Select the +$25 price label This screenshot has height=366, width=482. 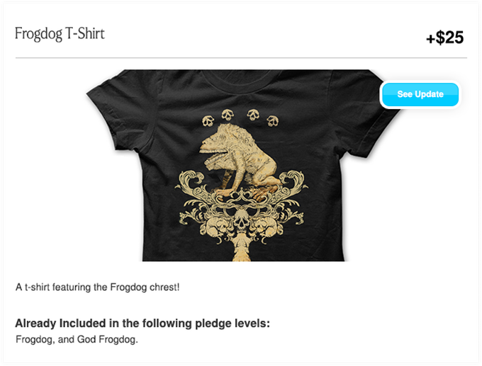click(x=445, y=38)
